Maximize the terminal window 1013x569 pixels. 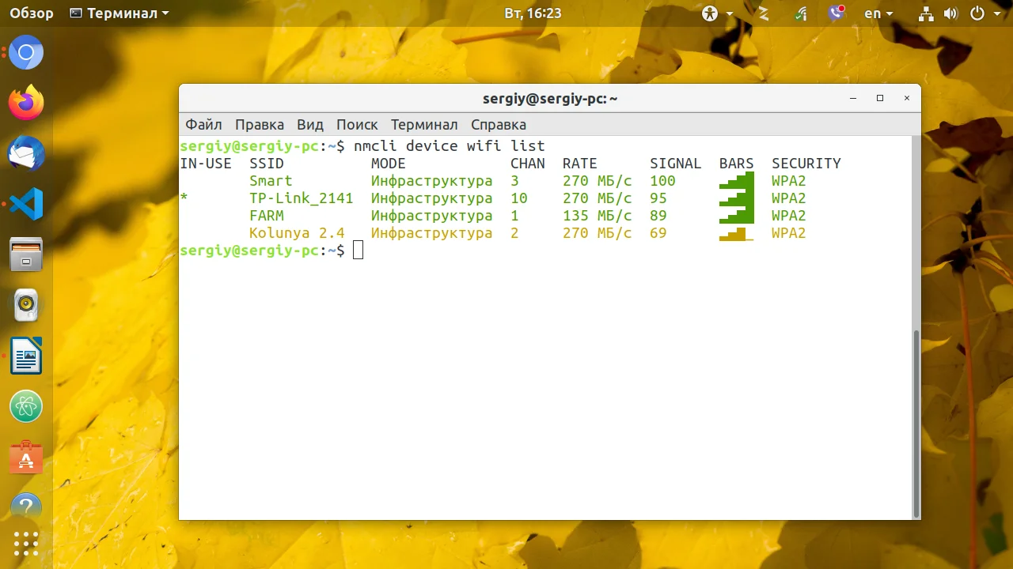point(880,99)
